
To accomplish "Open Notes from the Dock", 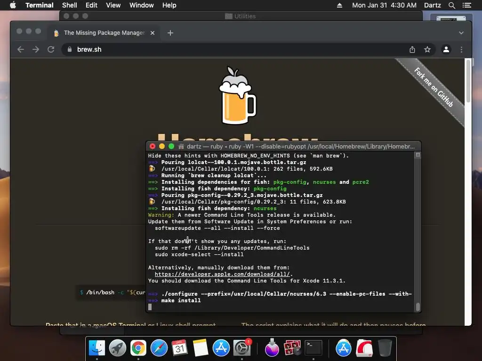I will (x=201, y=348).
